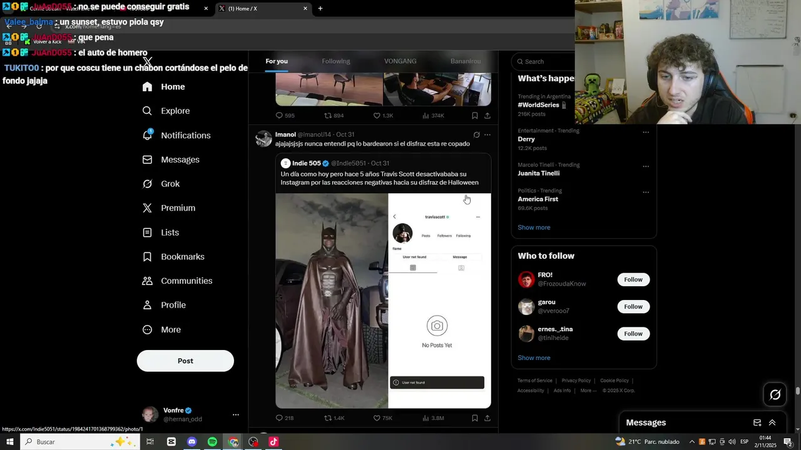Bookmark the post with 374K views
This screenshot has height=450, width=801.
coord(475,116)
